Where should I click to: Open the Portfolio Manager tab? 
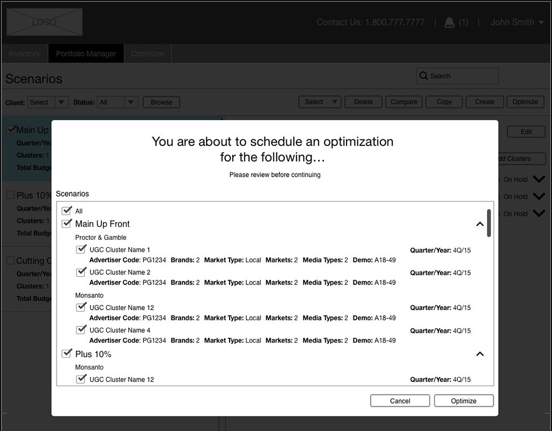[86, 53]
